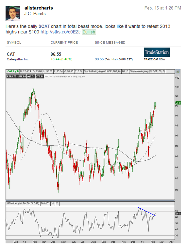The width and height of the screenshot is (187, 246).
Task: Select the +0.44 (0.46%) price change
Action: (x=61, y=59)
